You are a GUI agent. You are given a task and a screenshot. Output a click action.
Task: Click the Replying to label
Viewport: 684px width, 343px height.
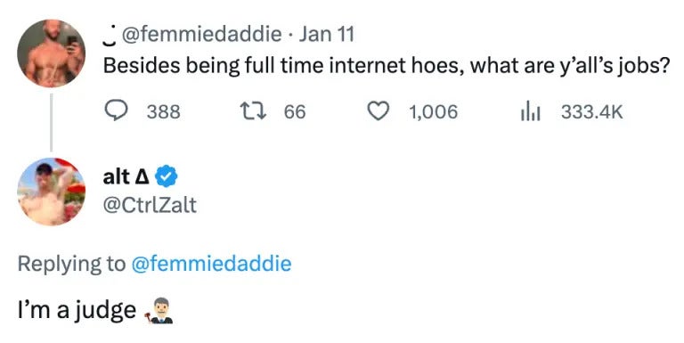pos(71,264)
